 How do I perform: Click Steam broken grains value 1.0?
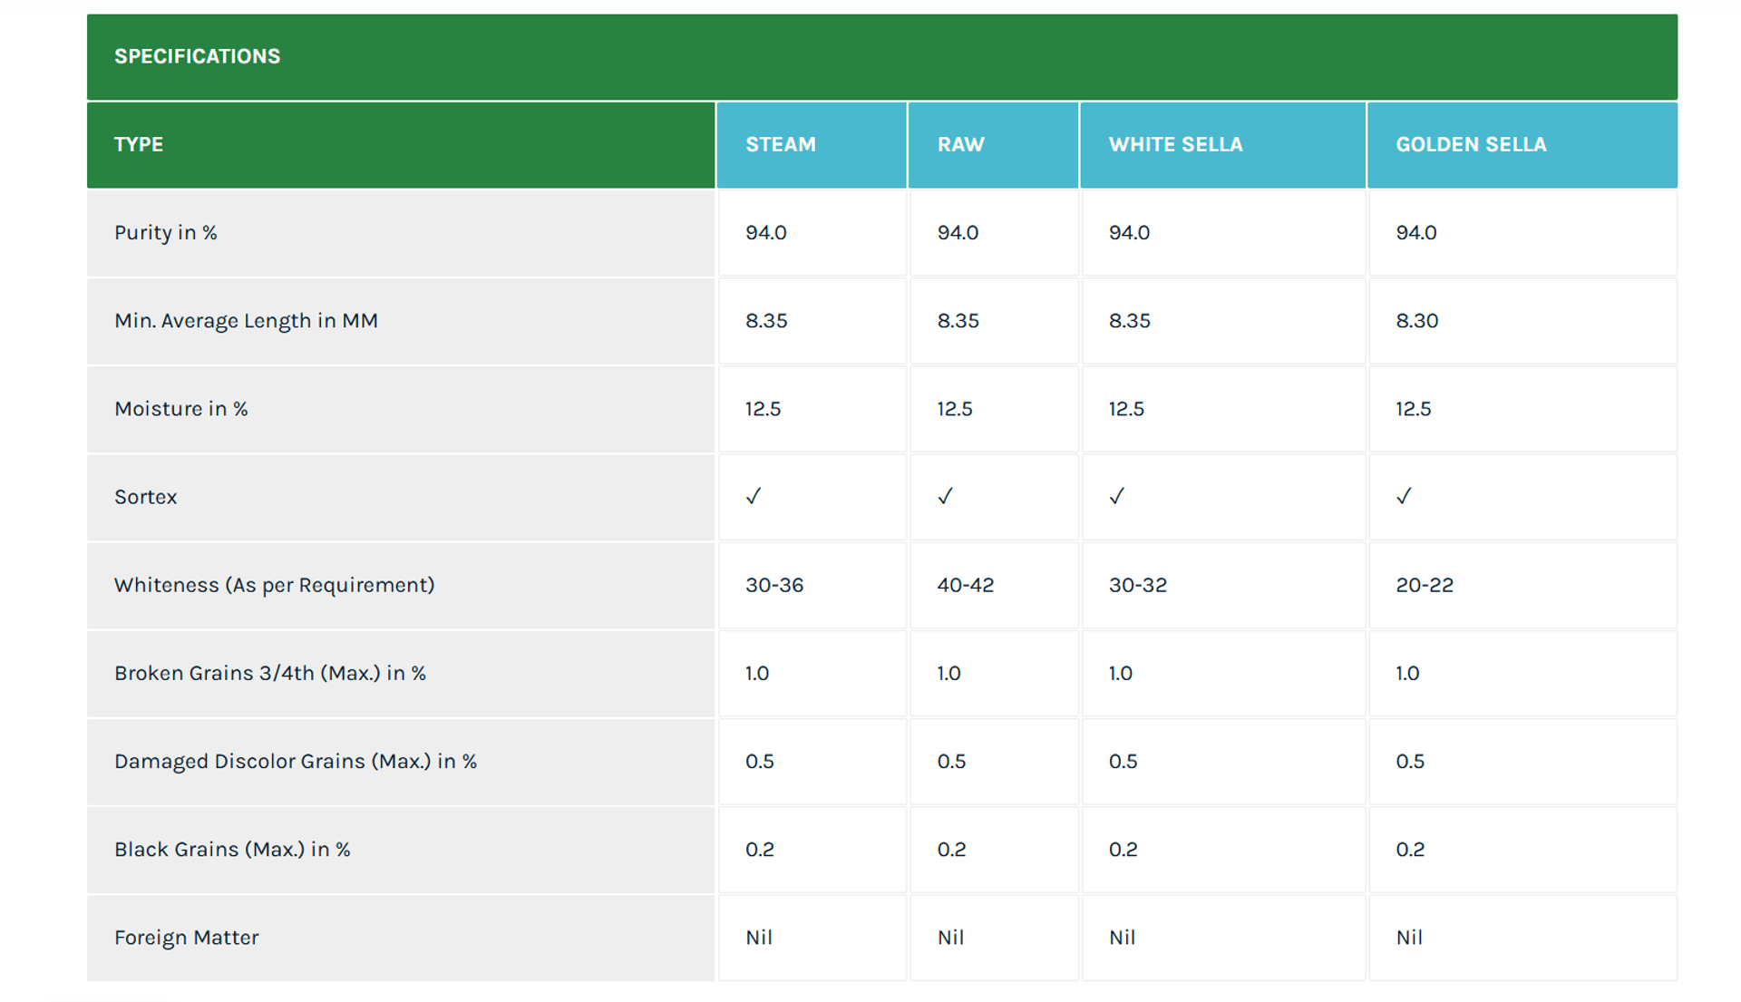point(757,673)
